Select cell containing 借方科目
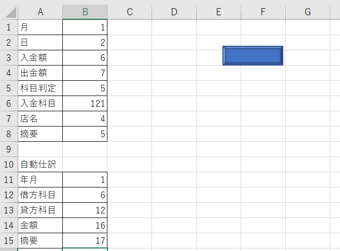The width and height of the screenshot is (340, 251). [x=40, y=195]
